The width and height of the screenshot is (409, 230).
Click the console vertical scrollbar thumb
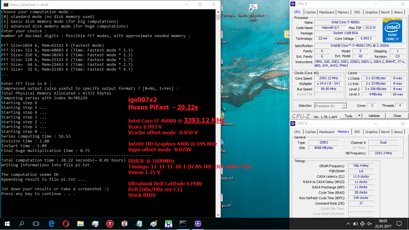coord(218,17)
